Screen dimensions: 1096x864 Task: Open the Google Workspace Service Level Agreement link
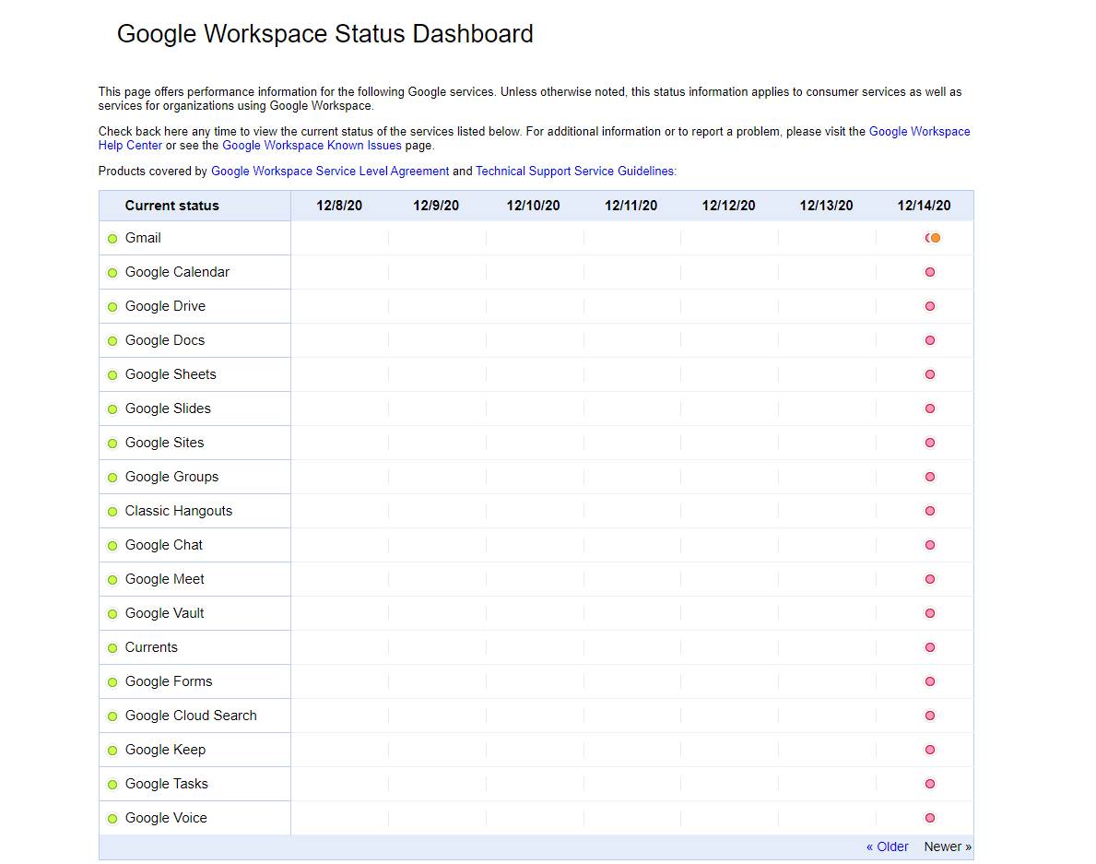click(x=329, y=171)
